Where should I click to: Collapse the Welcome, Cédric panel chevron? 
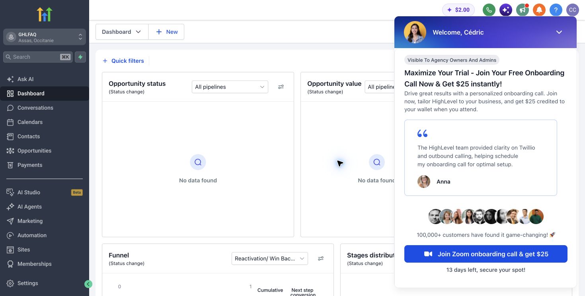pos(559,32)
